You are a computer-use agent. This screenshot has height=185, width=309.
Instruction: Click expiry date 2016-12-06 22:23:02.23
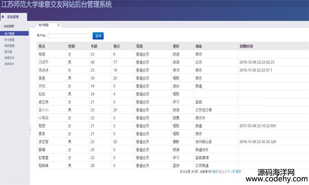click(257, 62)
